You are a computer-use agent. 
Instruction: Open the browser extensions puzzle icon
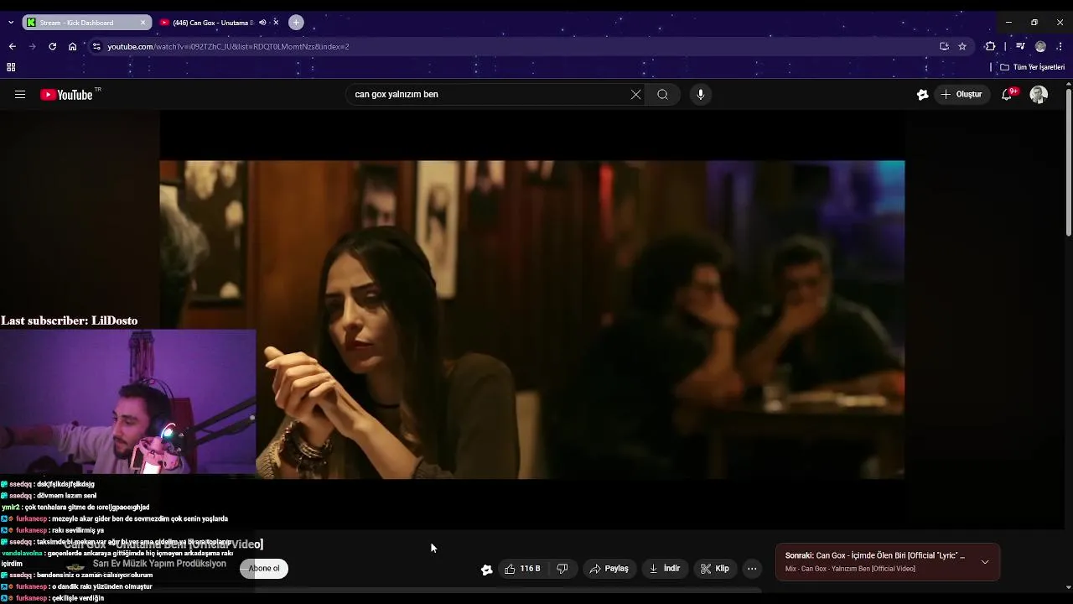990,47
